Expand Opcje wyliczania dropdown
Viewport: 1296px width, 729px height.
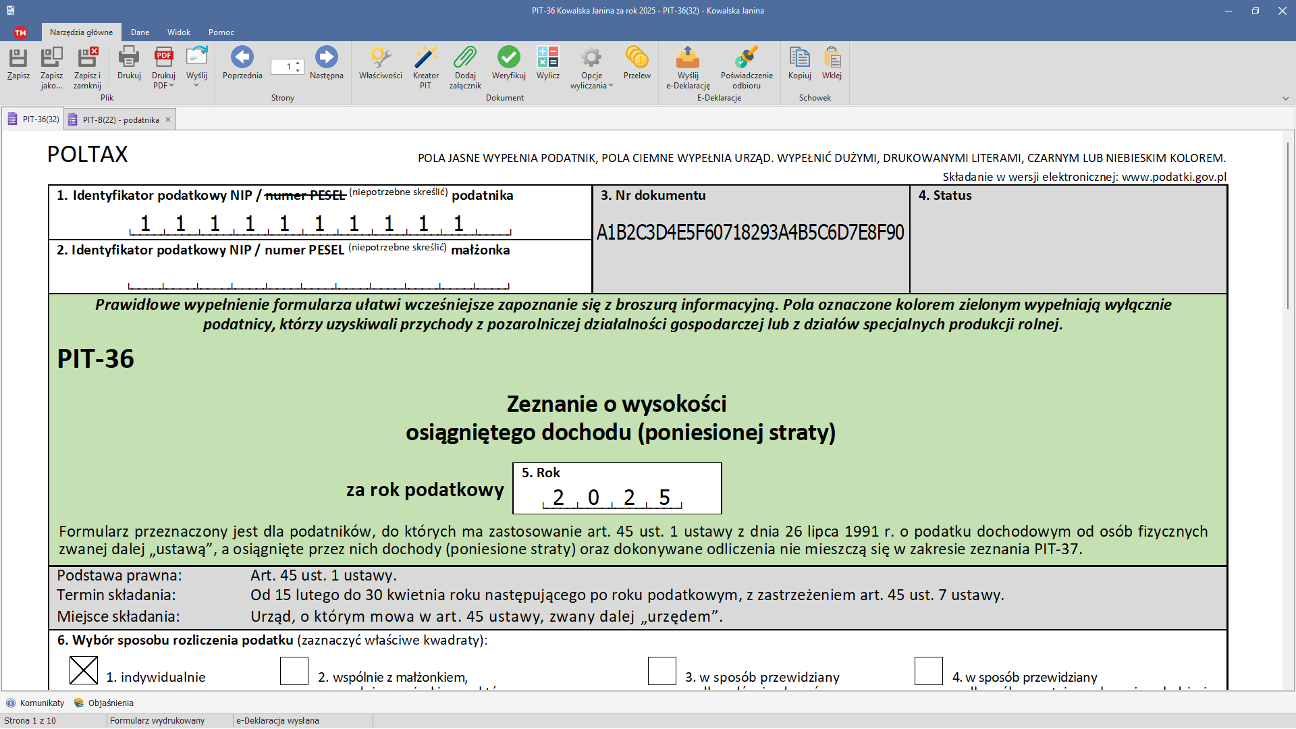591,80
